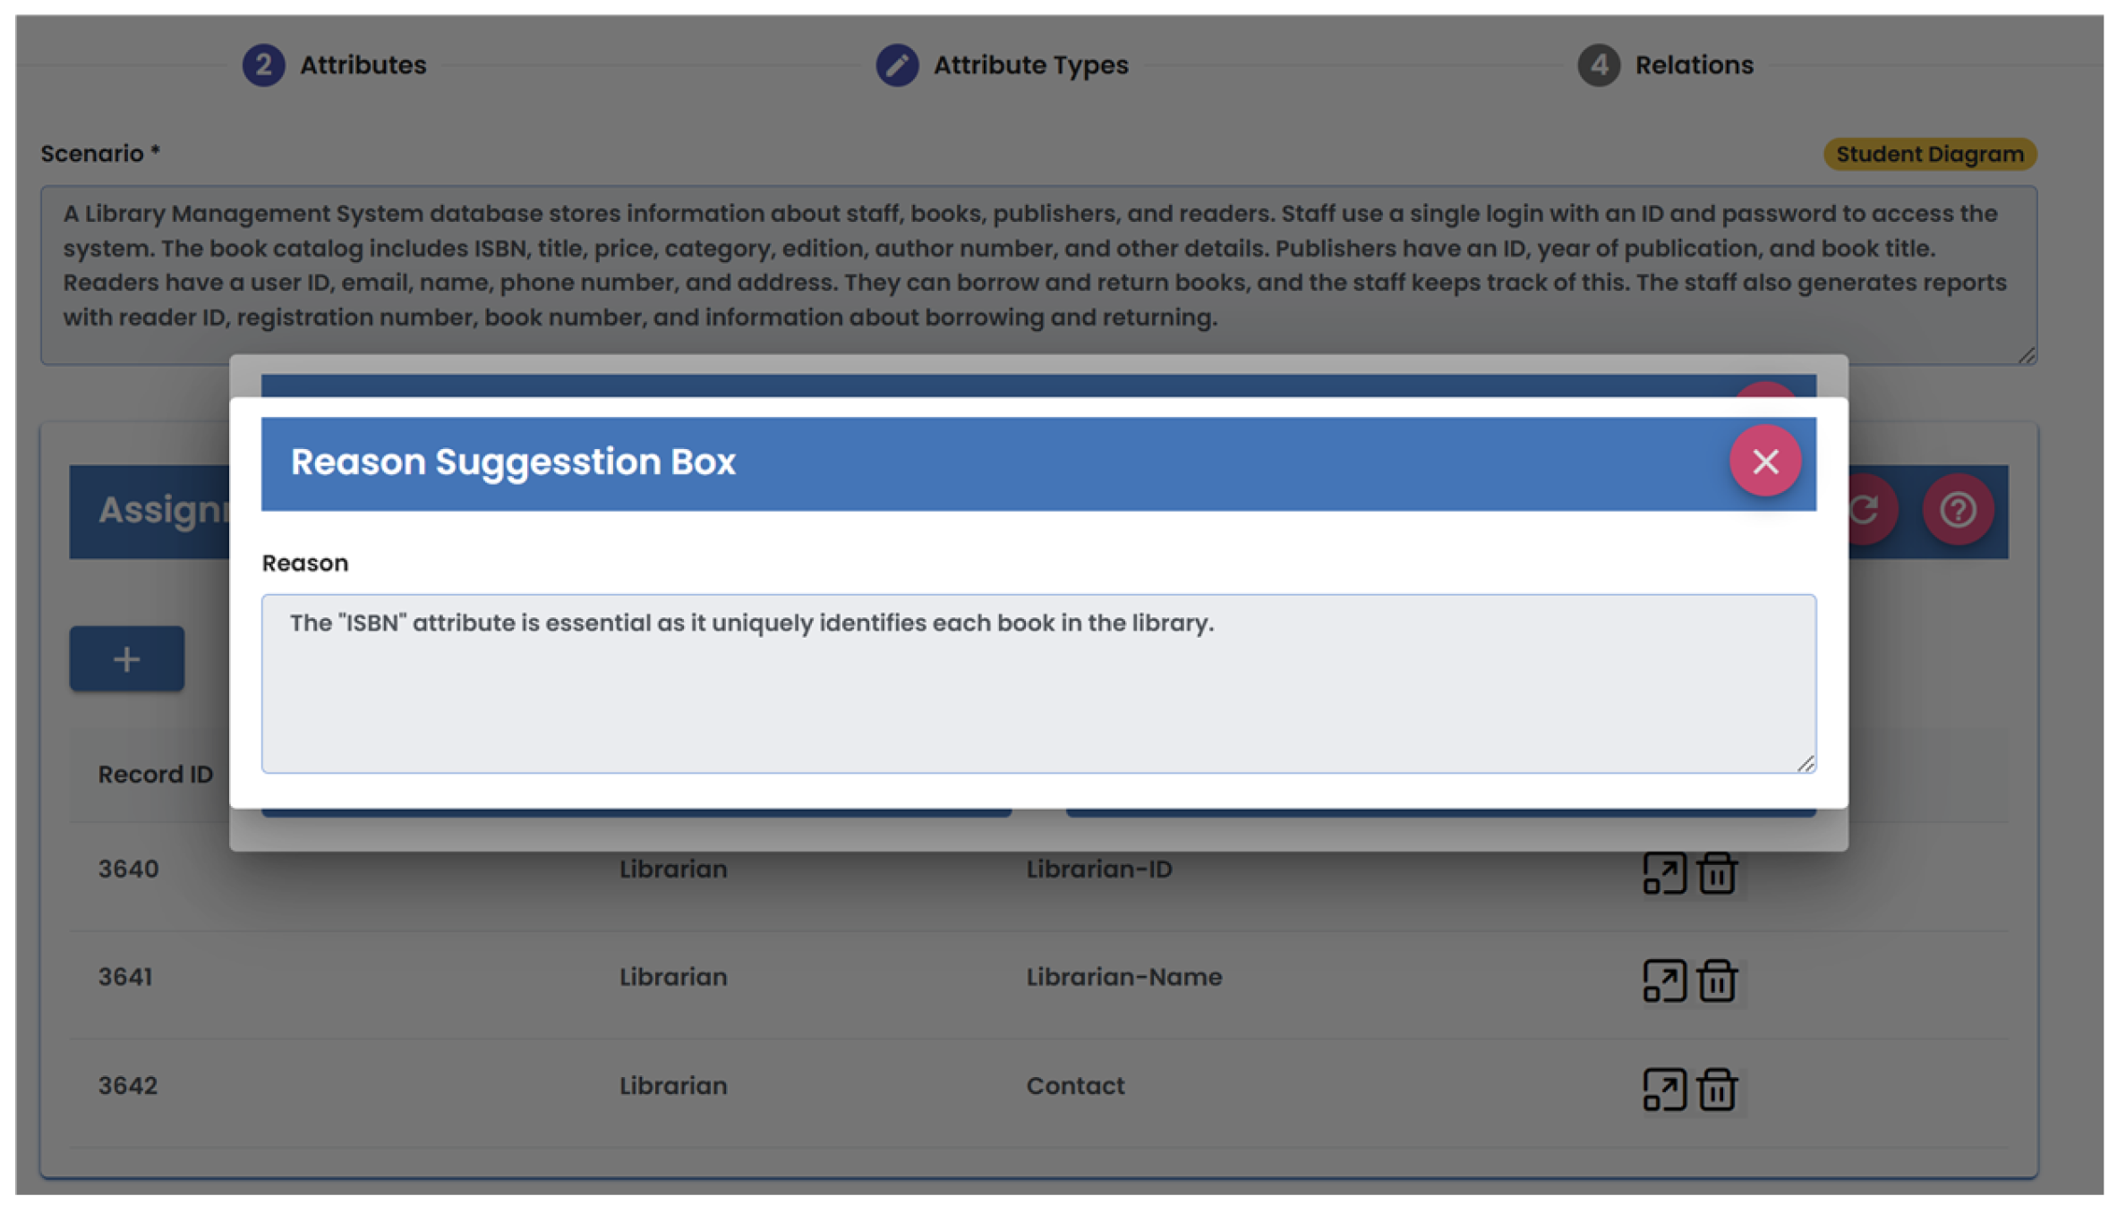
Task: Go to Attribute Types step
Action: [1029, 65]
